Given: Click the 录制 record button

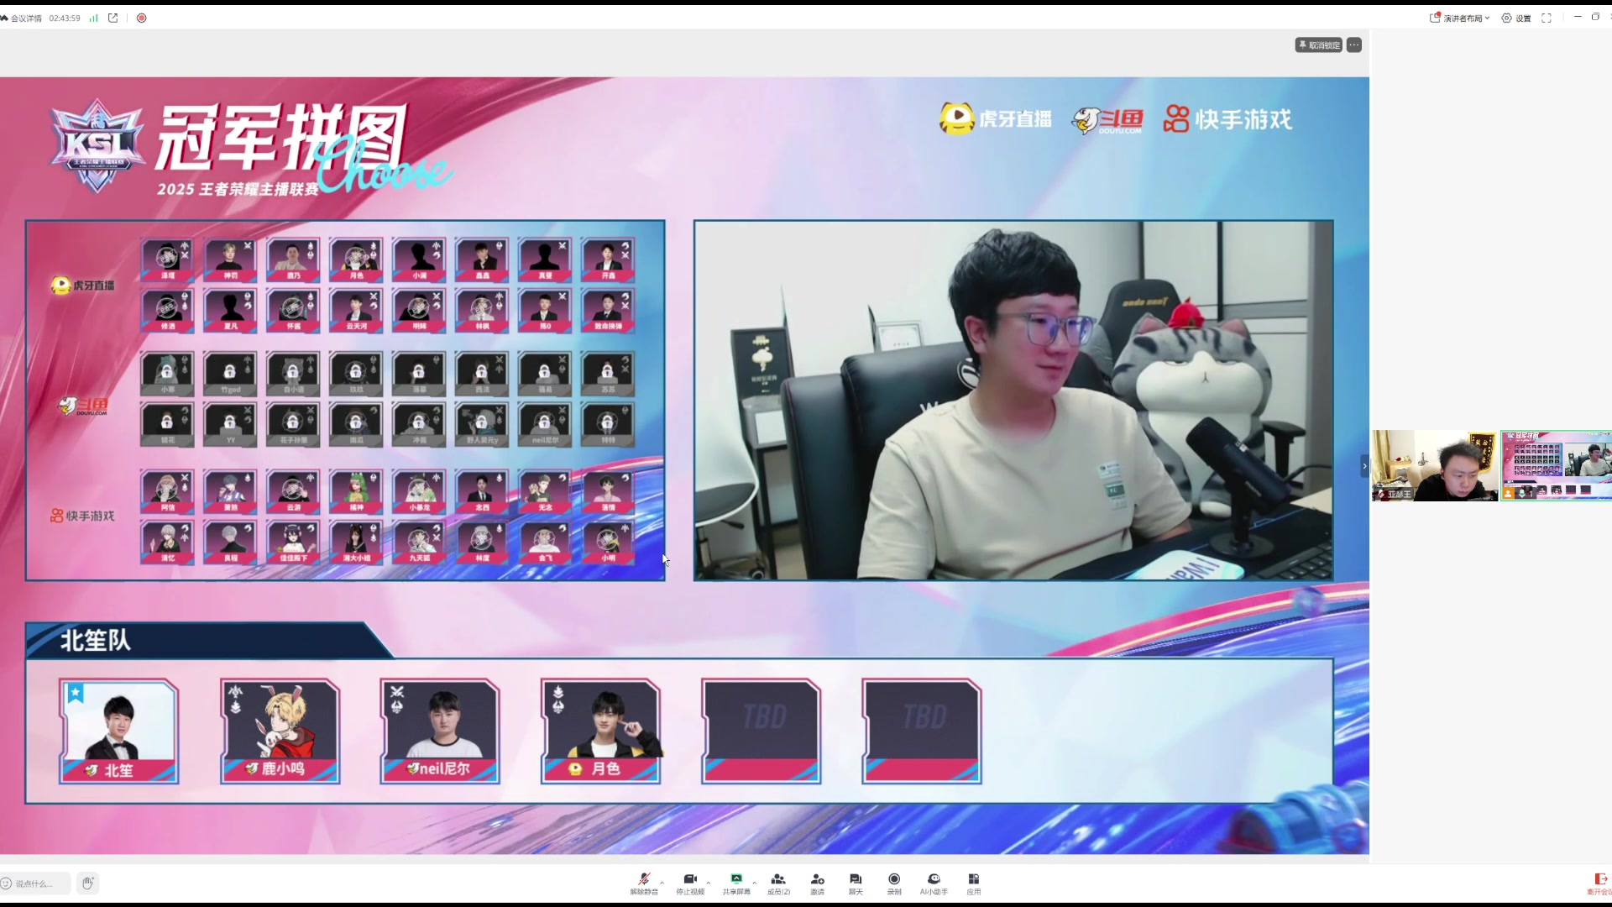Looking at the screenshot, I should [894, 883].
